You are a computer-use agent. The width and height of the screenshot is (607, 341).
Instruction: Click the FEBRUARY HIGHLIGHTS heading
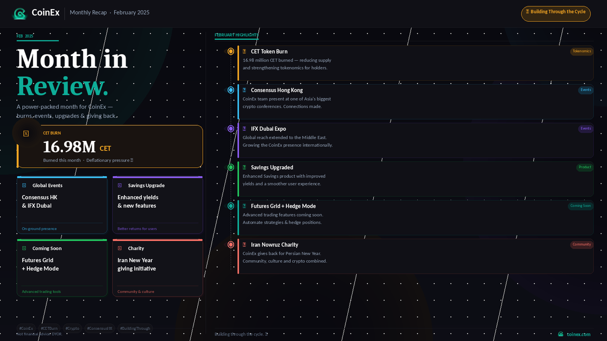tap(237, 35)
